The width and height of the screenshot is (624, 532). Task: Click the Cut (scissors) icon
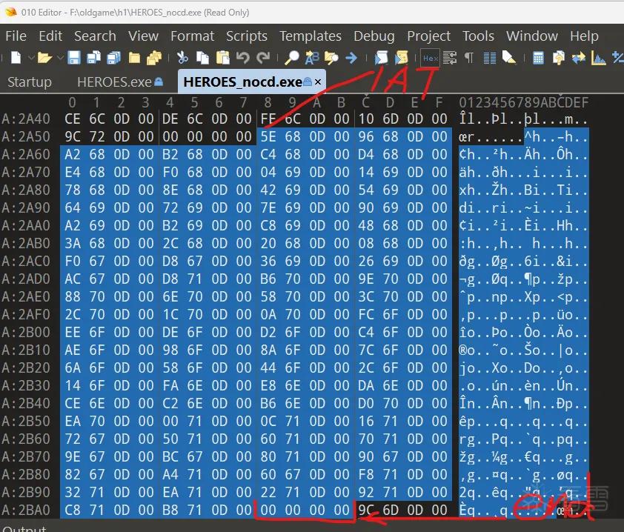pos(182,58)
